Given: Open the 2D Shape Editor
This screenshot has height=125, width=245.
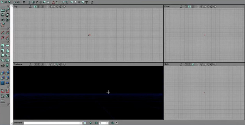Looking at the screenshot, I should click(x=53, y=2).
